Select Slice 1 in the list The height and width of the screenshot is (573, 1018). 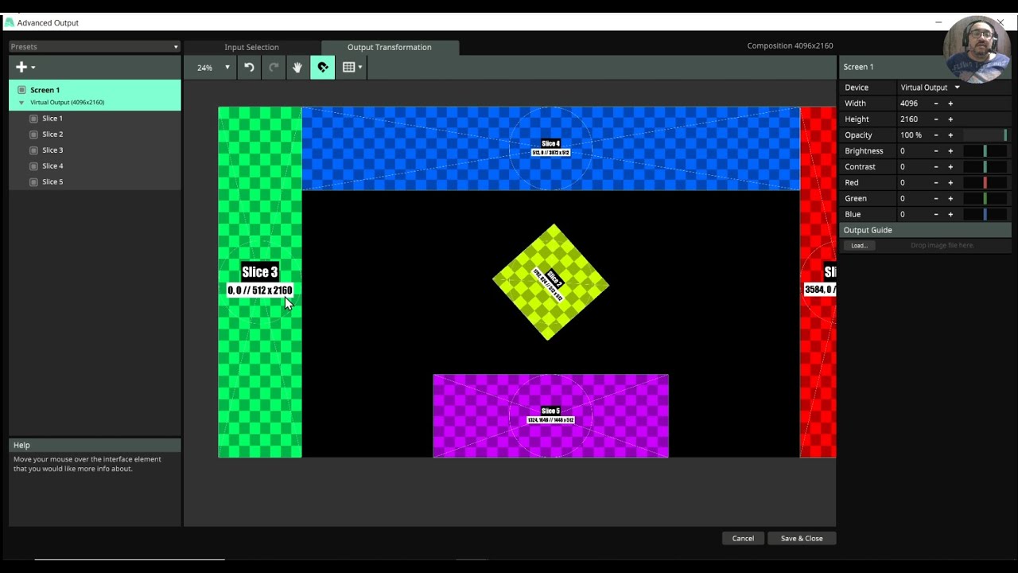(95, 119)
